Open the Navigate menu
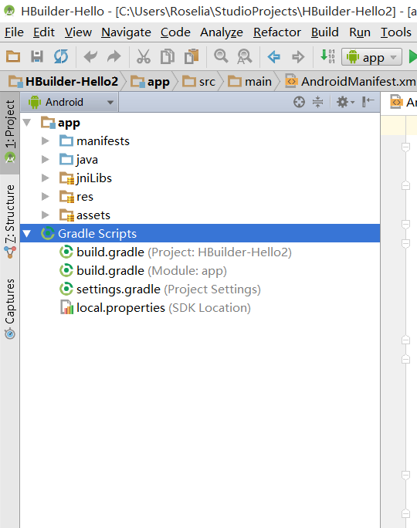The width and height of the screenshot is (417, 528). point(126,32)
